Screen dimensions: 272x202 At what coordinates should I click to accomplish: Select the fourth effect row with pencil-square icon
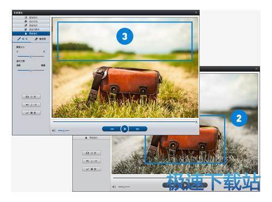coord(31,29)
